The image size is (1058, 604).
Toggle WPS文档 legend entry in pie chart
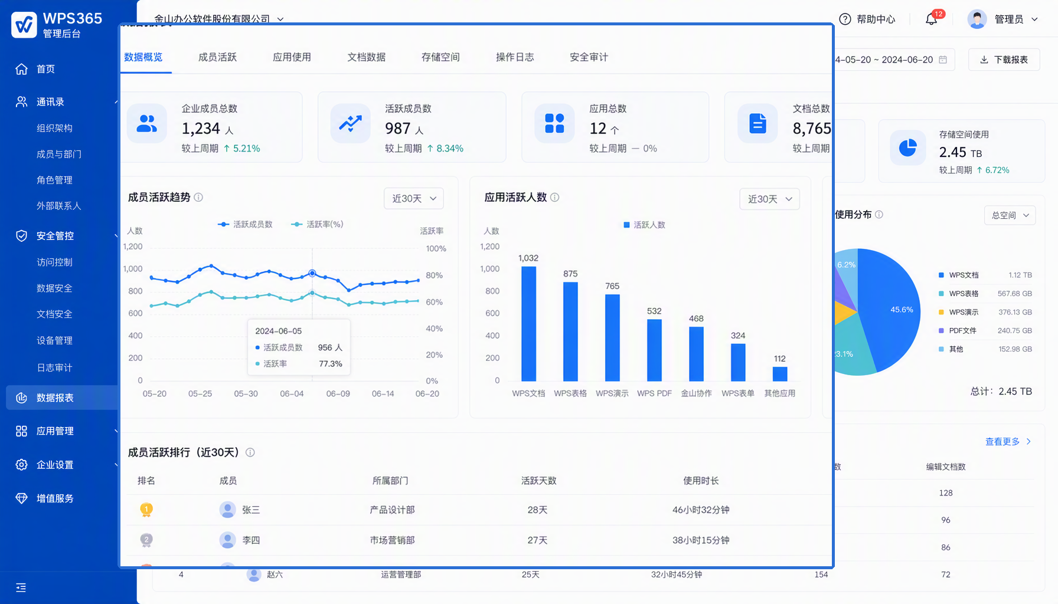pyautogui.click(x=959, y=275)
